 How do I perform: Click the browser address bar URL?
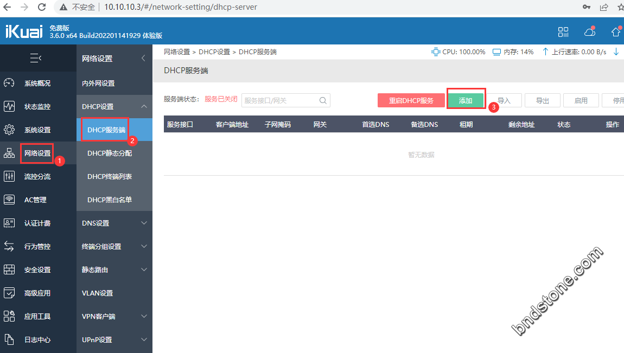pyautogui.click(x=181, y=7)
